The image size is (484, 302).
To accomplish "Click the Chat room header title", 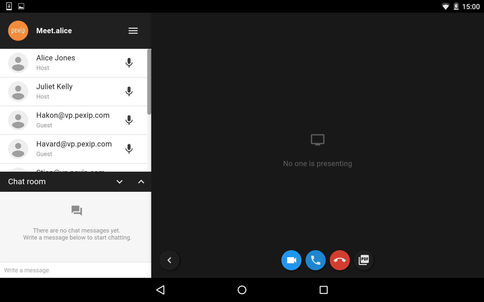I will tap(27, 182).
